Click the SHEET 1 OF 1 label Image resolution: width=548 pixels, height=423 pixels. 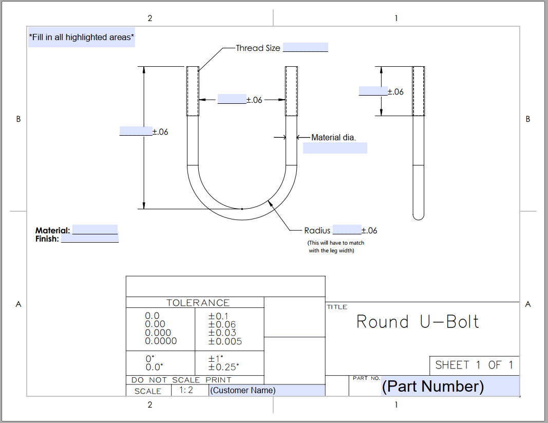pos(474,365)
